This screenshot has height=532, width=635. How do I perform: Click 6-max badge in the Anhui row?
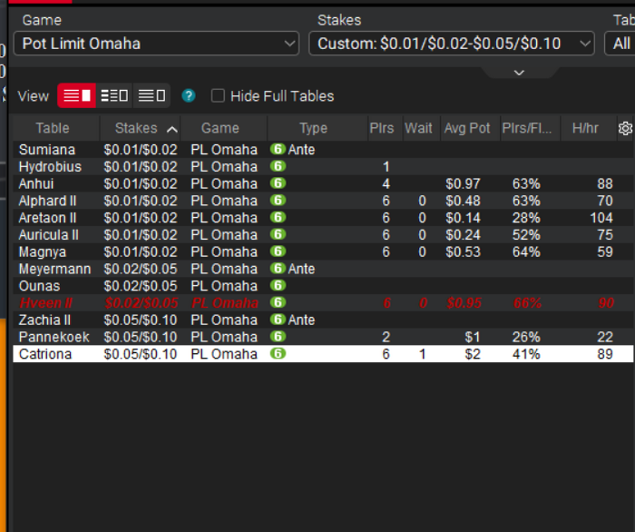coord(278,183)
